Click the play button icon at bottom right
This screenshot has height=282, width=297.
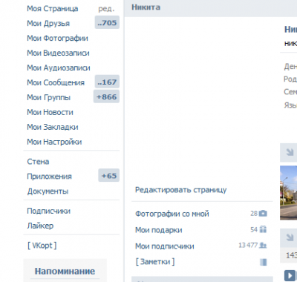(x=290, y=275)
